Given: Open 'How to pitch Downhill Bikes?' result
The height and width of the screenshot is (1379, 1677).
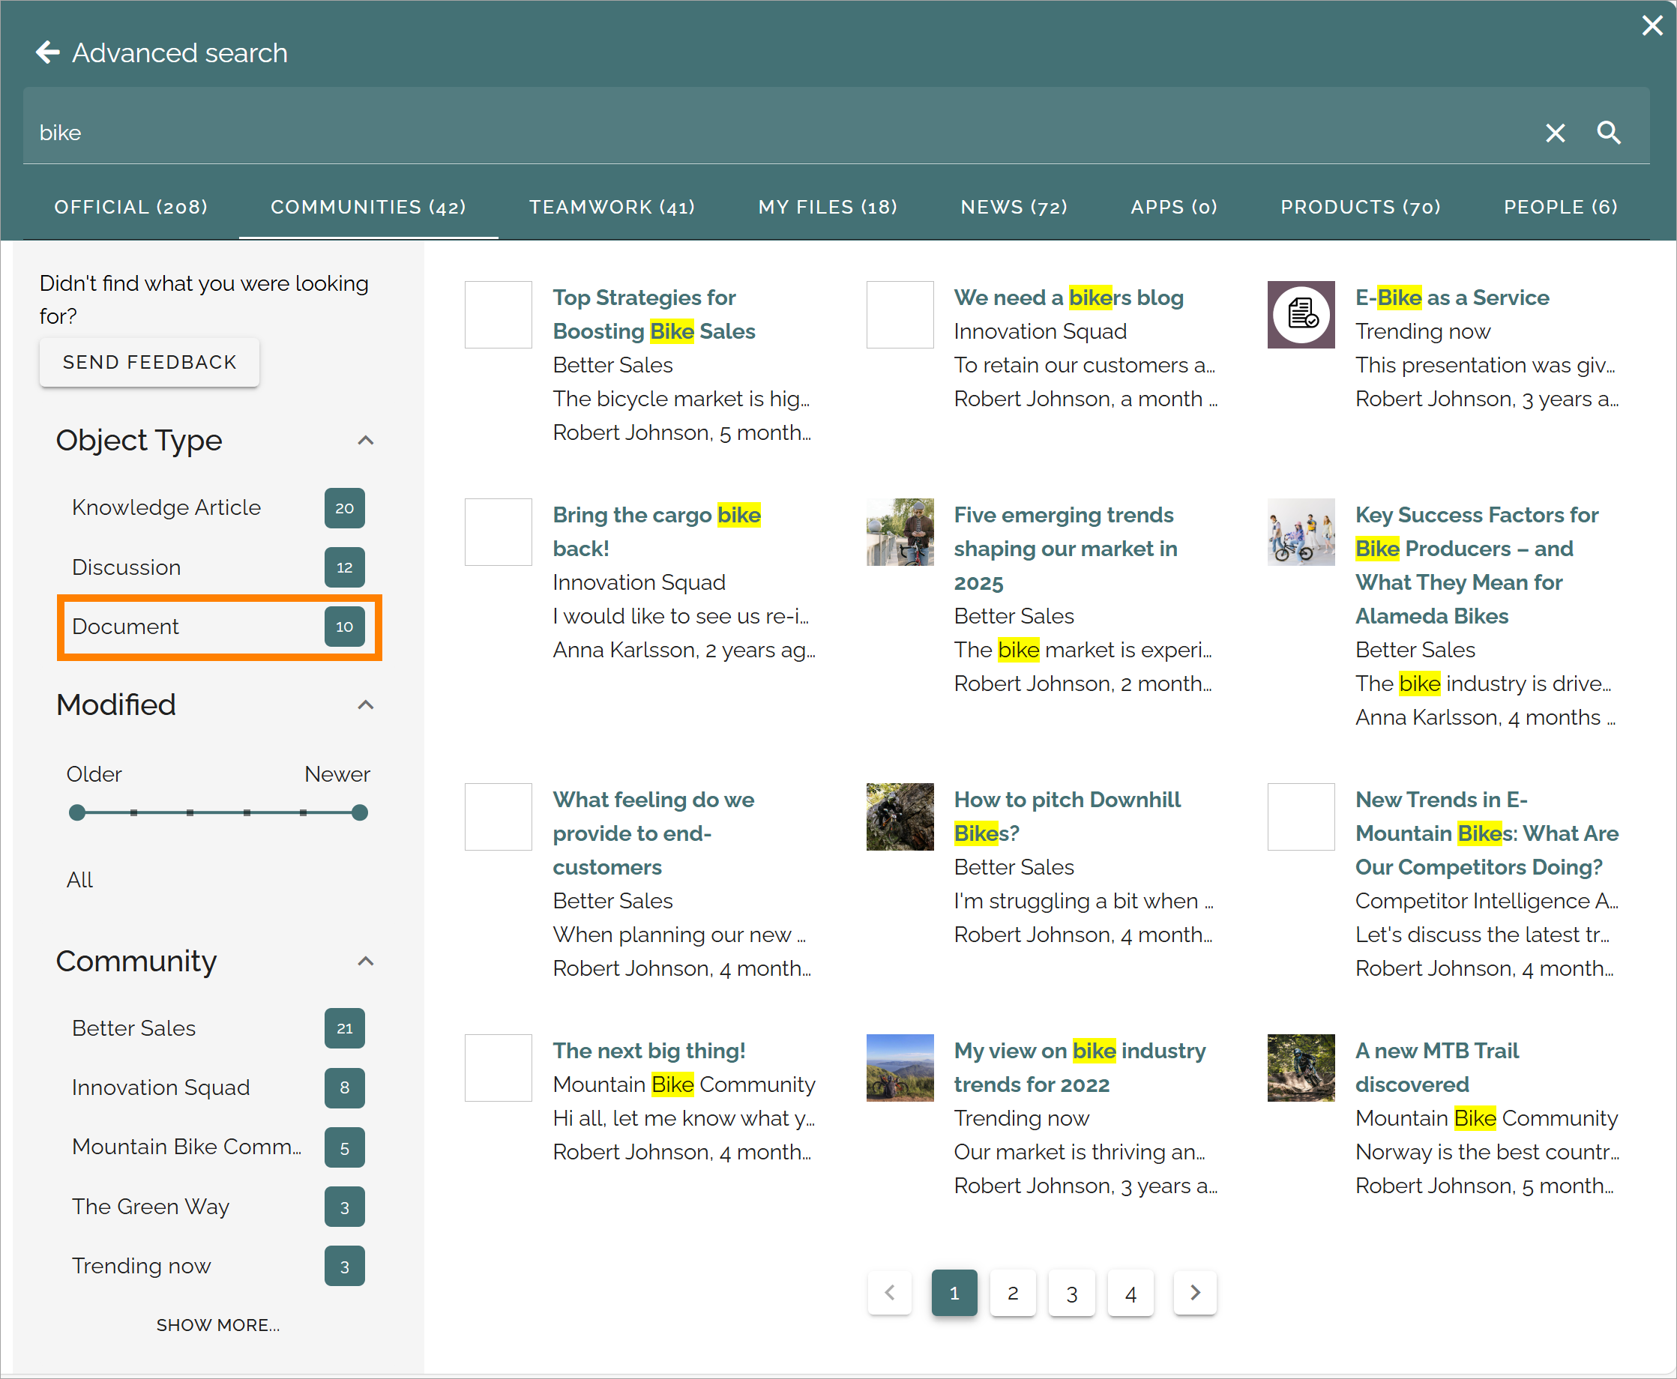Looking at the screenshot, I should pyautogui.click(x=1067, y=816).
